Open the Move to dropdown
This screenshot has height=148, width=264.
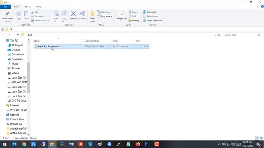55,16
